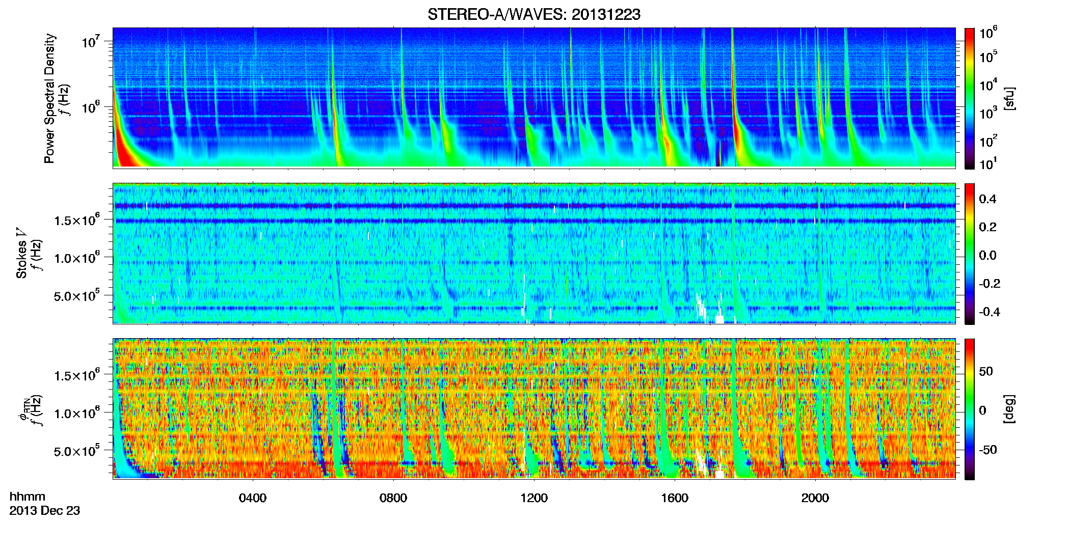Click the 0.0 Stokes colorbar tick
The image size is (1068, 550).
[987, 255]
